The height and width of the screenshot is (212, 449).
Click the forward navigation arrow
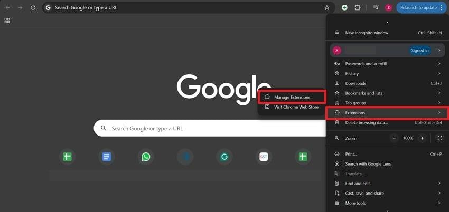point(20,8)
